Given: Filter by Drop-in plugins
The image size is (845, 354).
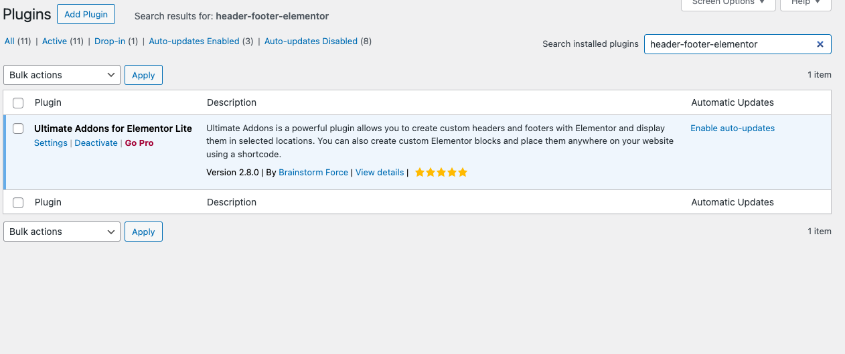Looking at the screenshot, I should (109, 41).
